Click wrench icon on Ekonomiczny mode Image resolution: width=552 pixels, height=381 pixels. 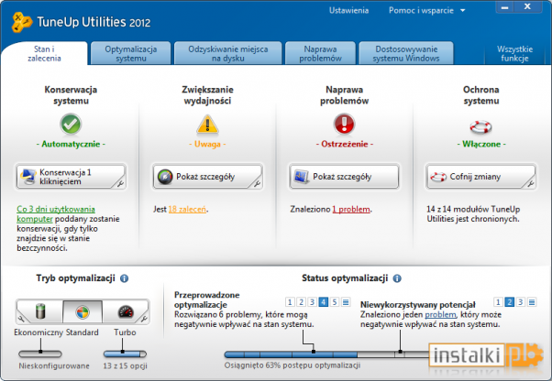[x=22, y=319]
